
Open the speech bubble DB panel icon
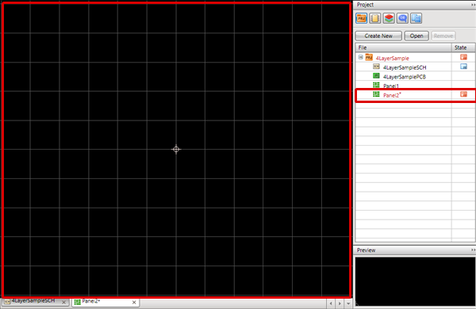pyautogui.click(x=402, y=18)
